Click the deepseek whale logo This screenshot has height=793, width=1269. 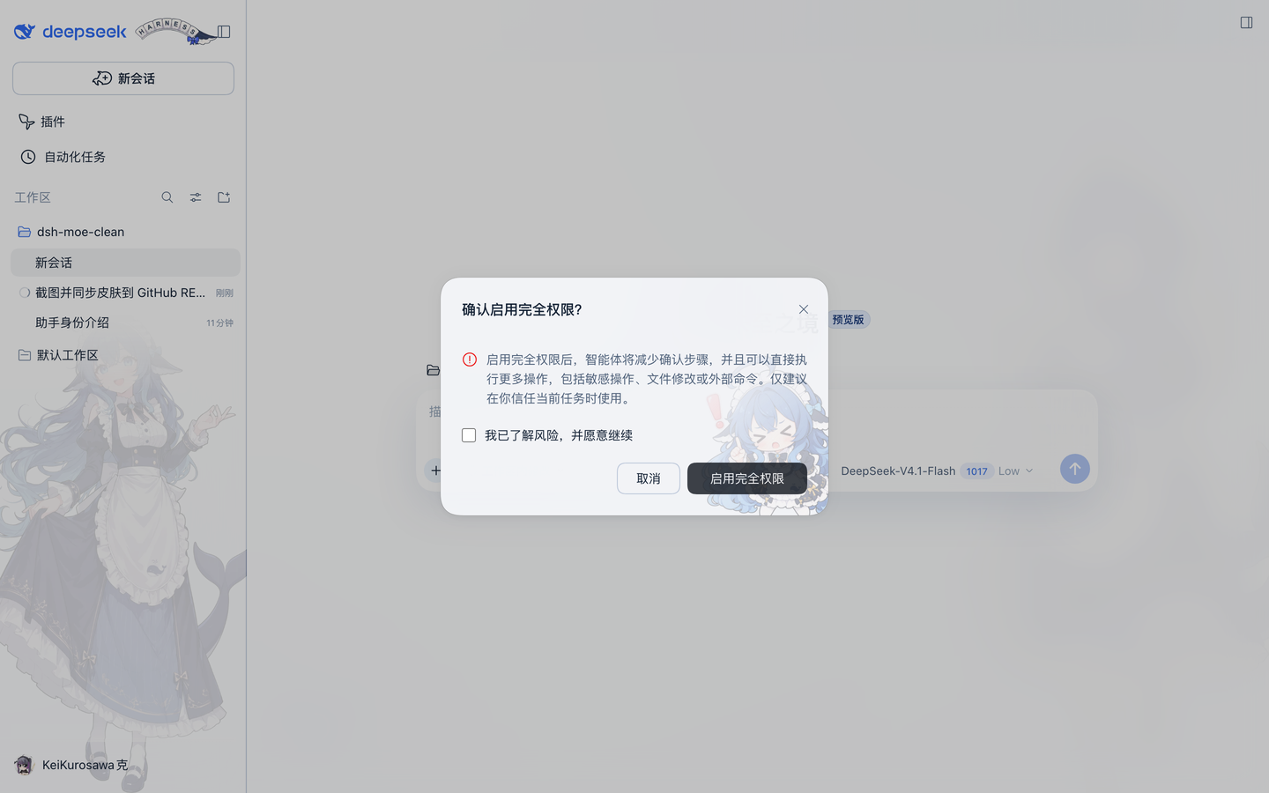pyautogui.click(x=25, y=32)
